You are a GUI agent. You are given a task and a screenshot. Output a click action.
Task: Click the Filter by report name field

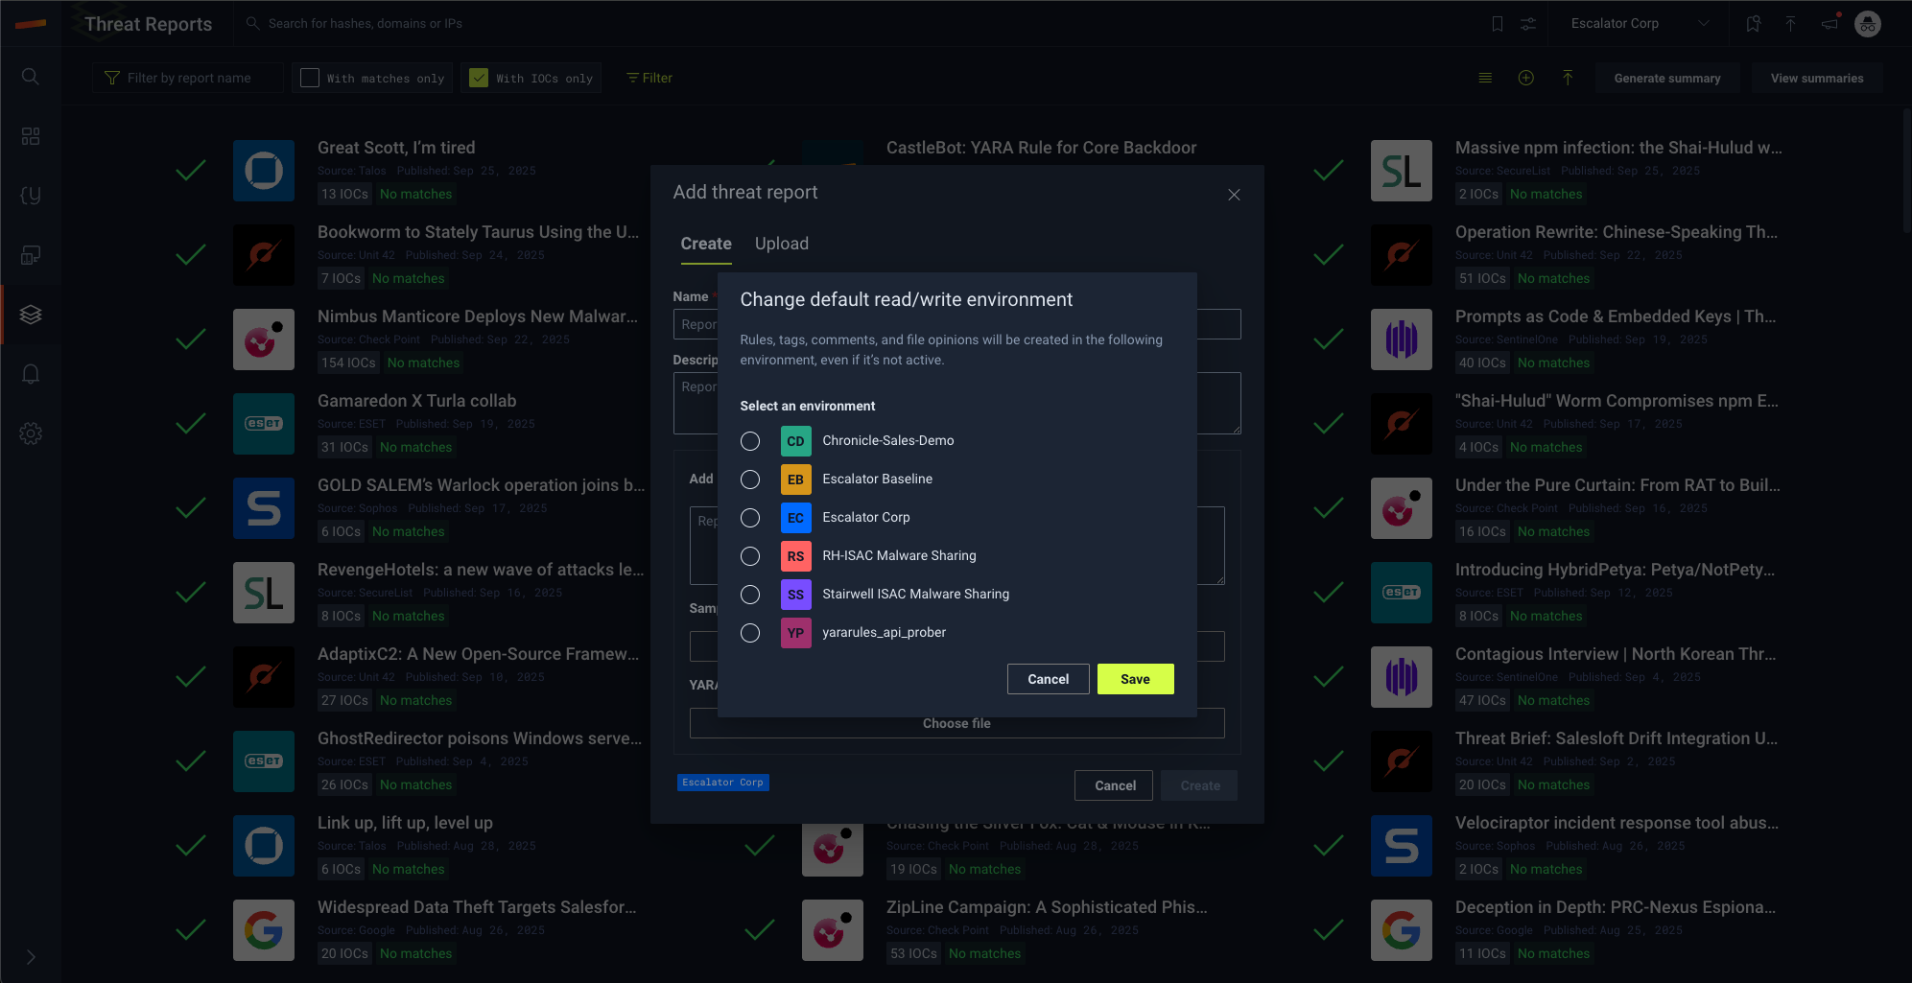point(188,78)
